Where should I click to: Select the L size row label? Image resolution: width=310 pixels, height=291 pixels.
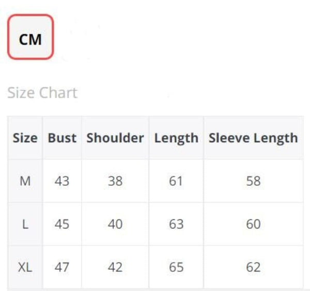click(25, 224)
